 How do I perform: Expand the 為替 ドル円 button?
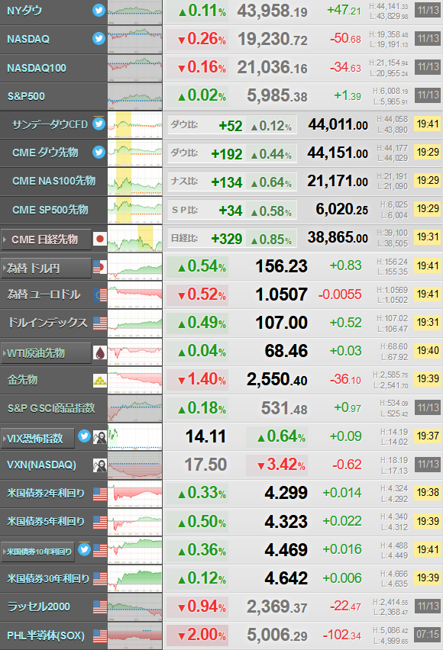[x=46, y=269]
